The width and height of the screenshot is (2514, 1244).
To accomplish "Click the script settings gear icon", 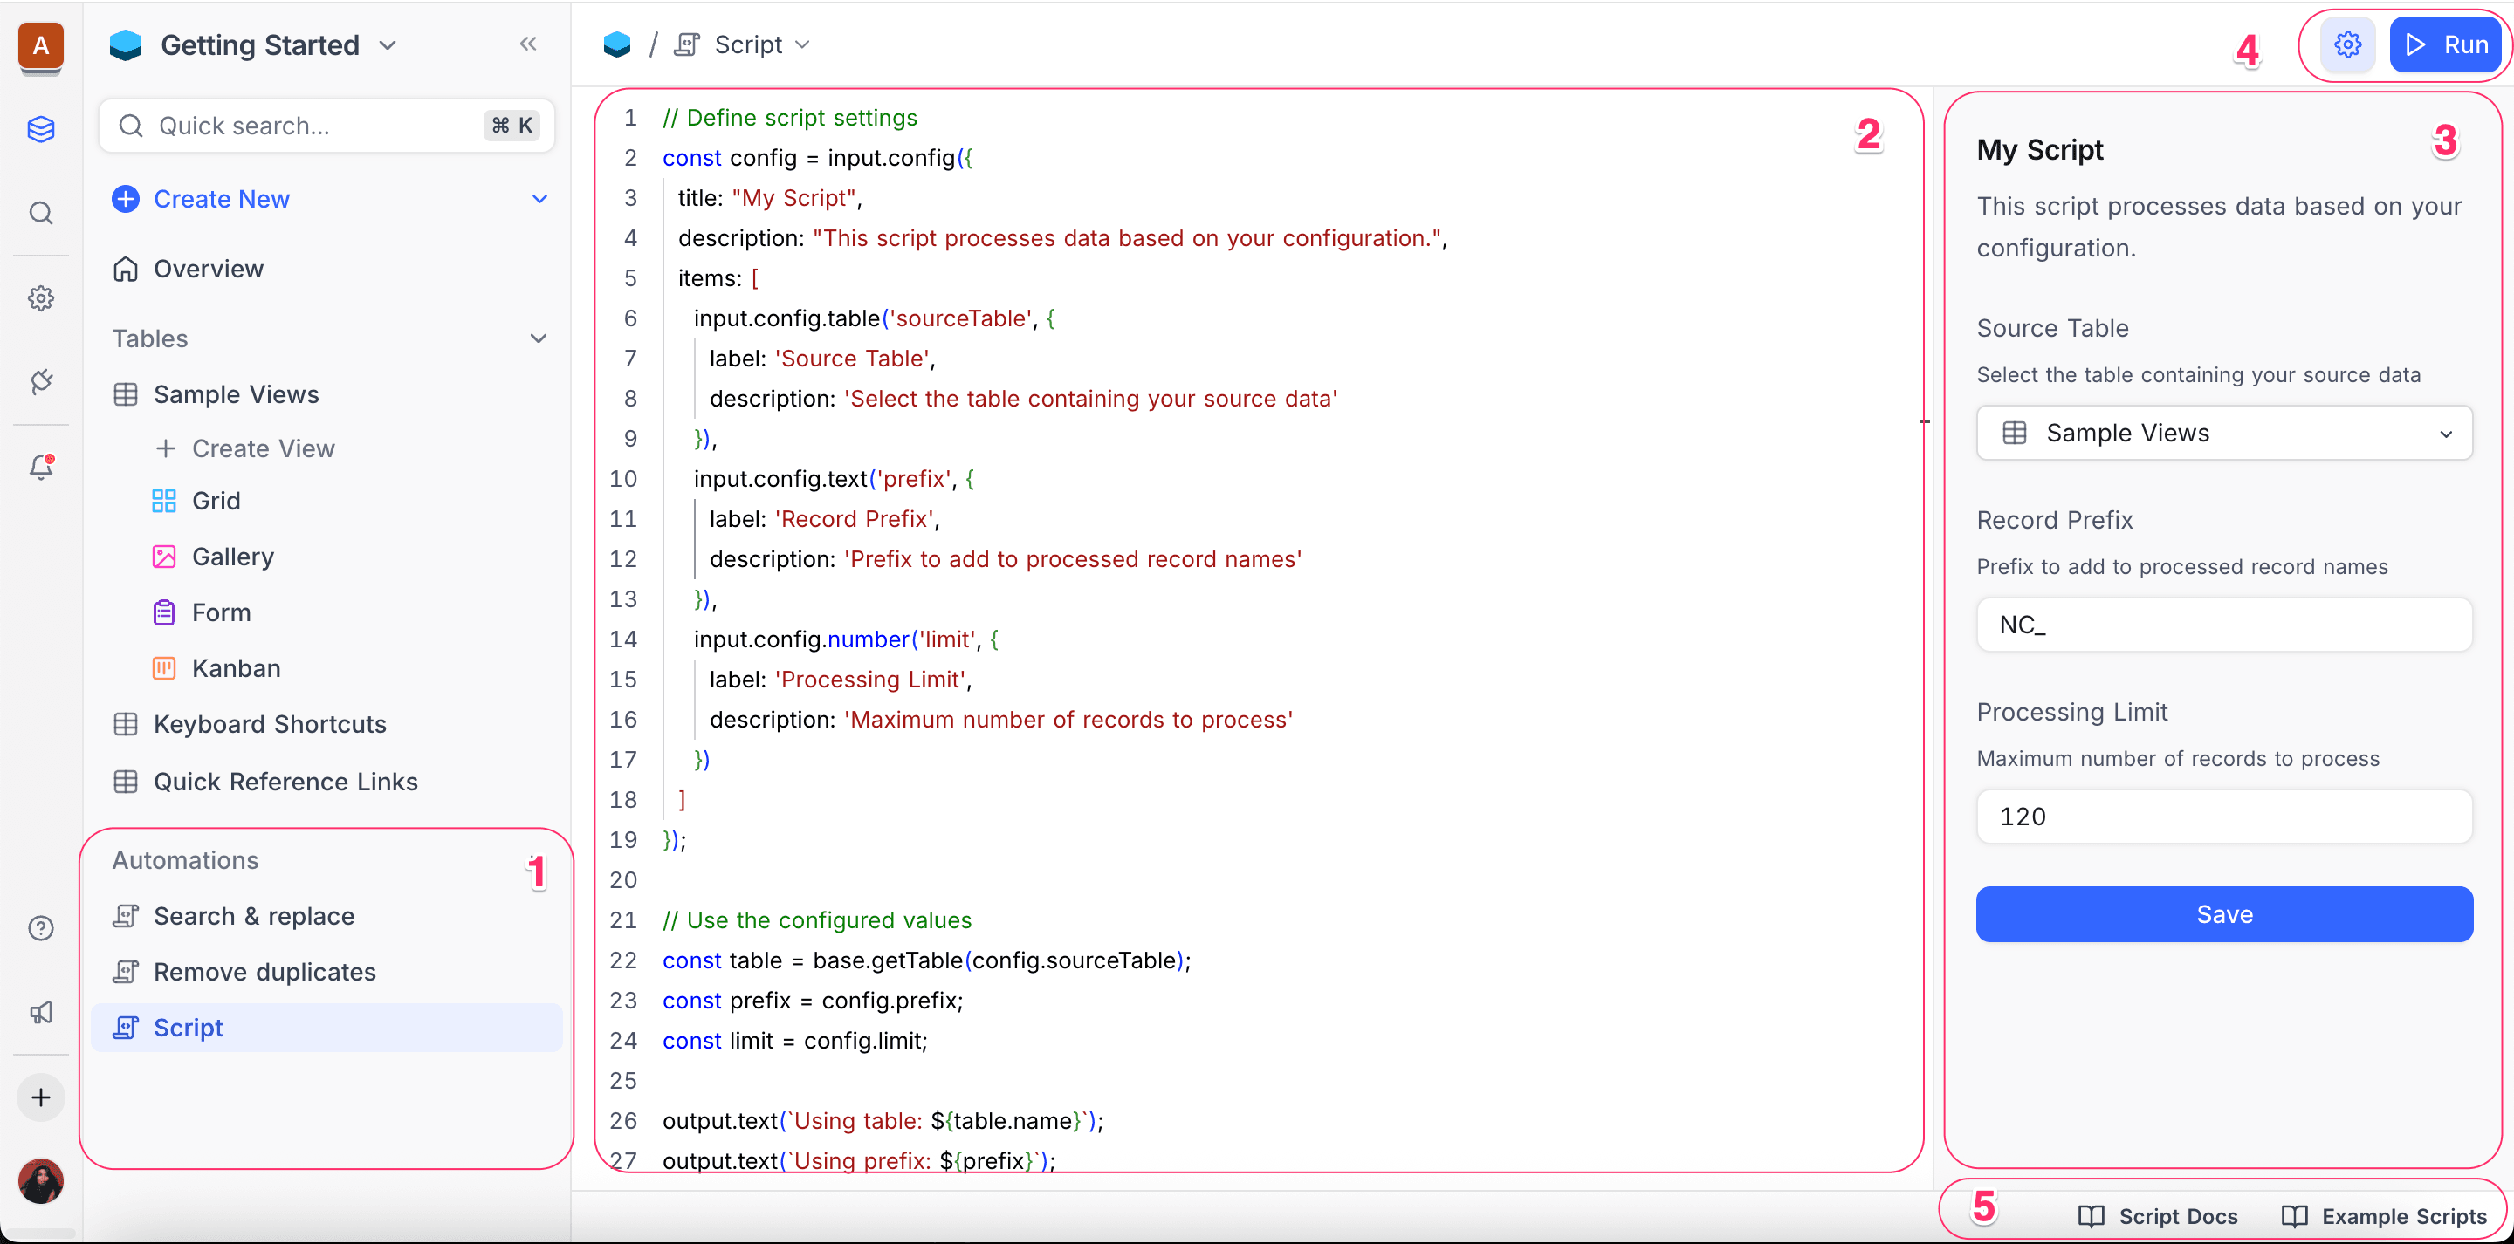I will pos(2347,44).
